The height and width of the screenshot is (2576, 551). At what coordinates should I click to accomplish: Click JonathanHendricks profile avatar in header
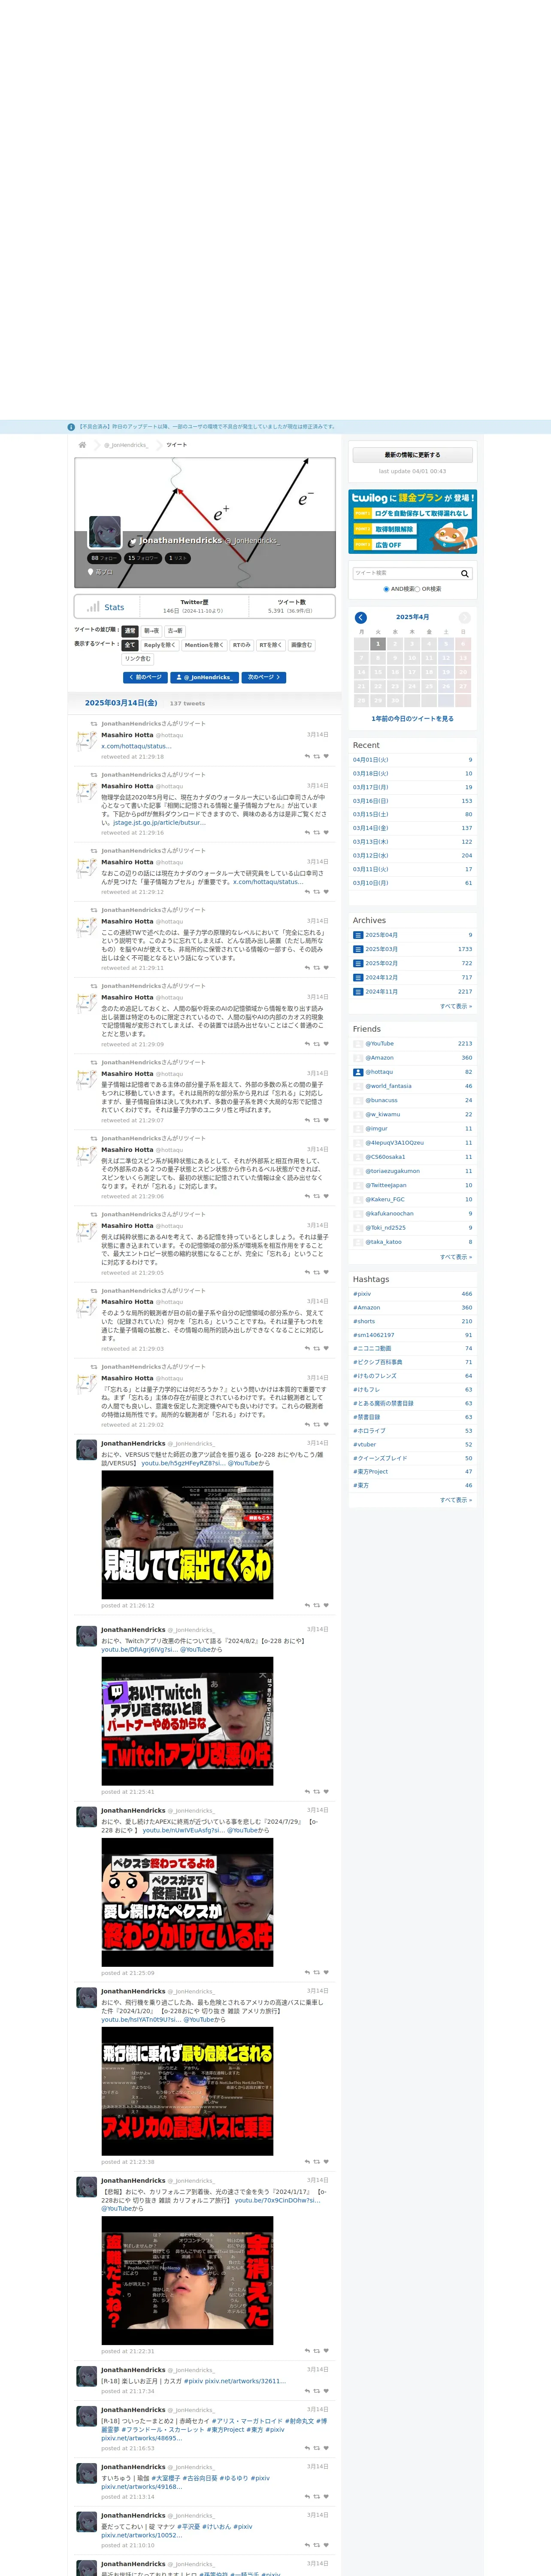pyautogui.click(x=105, y=532)
